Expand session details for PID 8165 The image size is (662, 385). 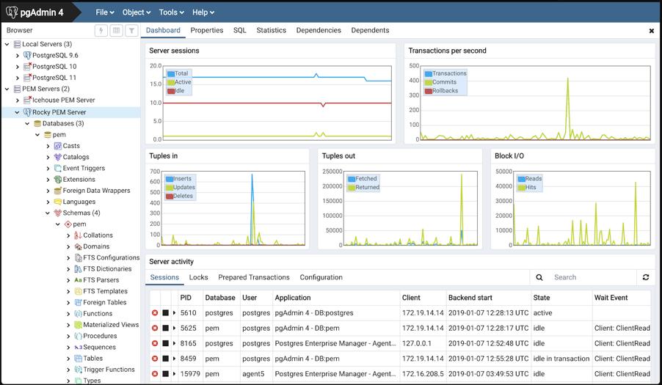click(174, 343)
